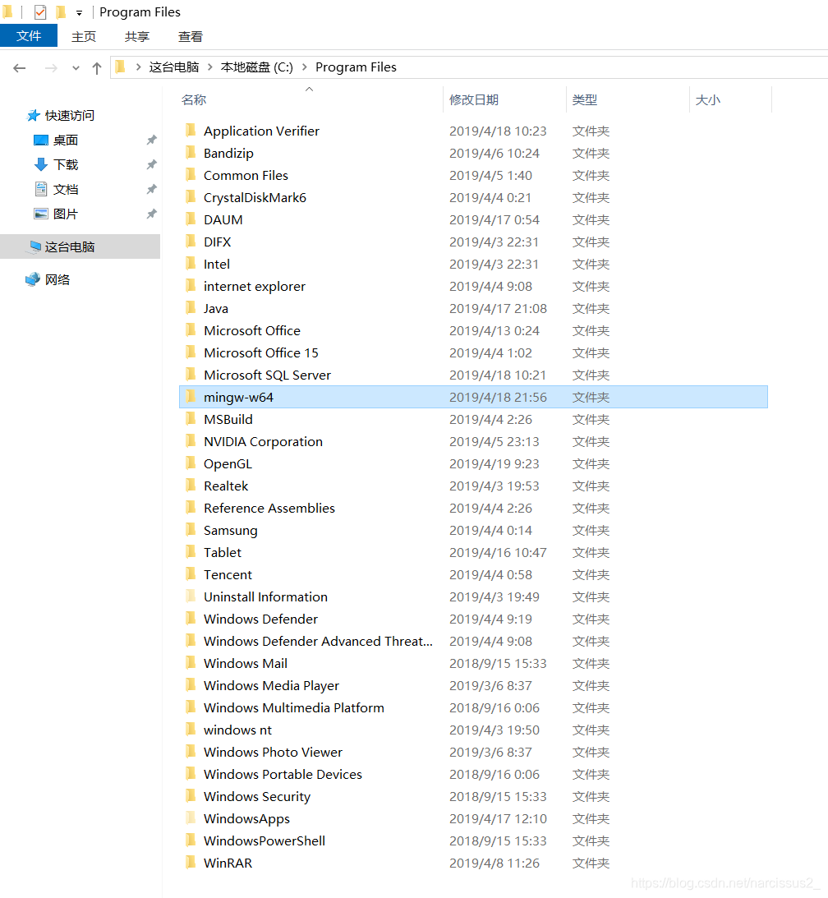828x898 pixels.
Task: Click 本地磁盘 (C:) in the address bar
Action: point(256,67)
